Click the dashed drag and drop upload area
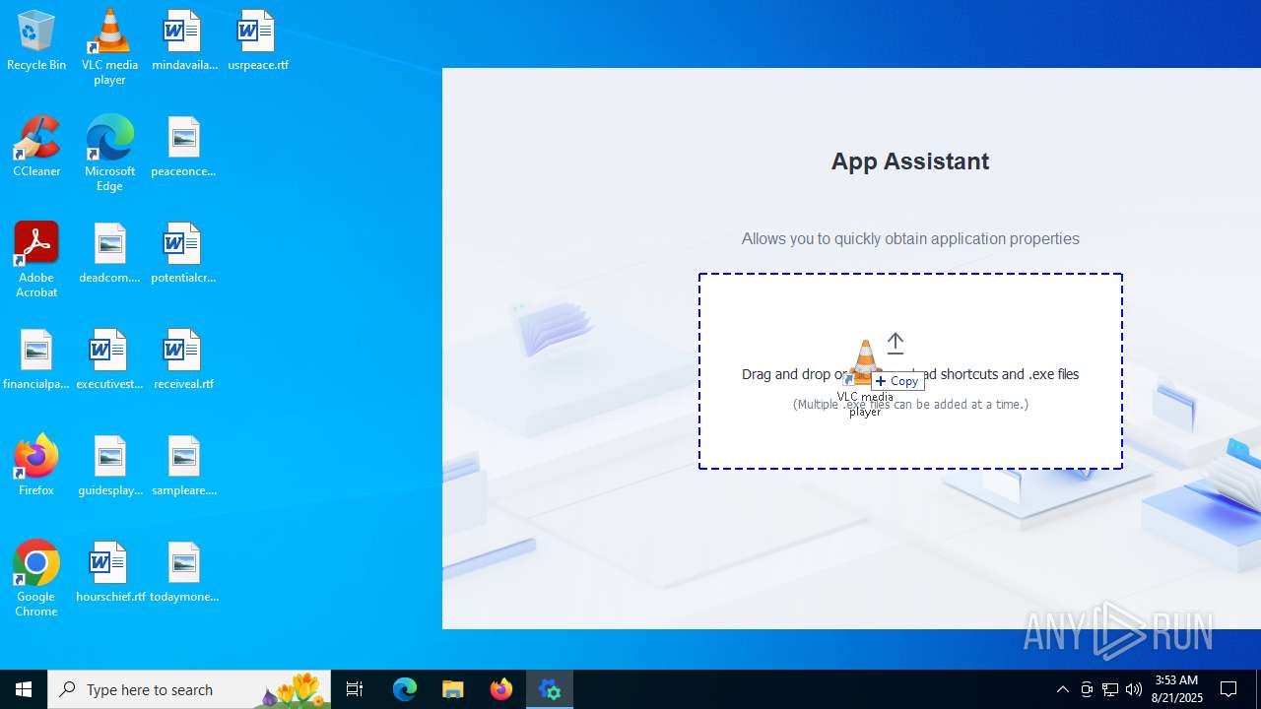 (910, 371)
